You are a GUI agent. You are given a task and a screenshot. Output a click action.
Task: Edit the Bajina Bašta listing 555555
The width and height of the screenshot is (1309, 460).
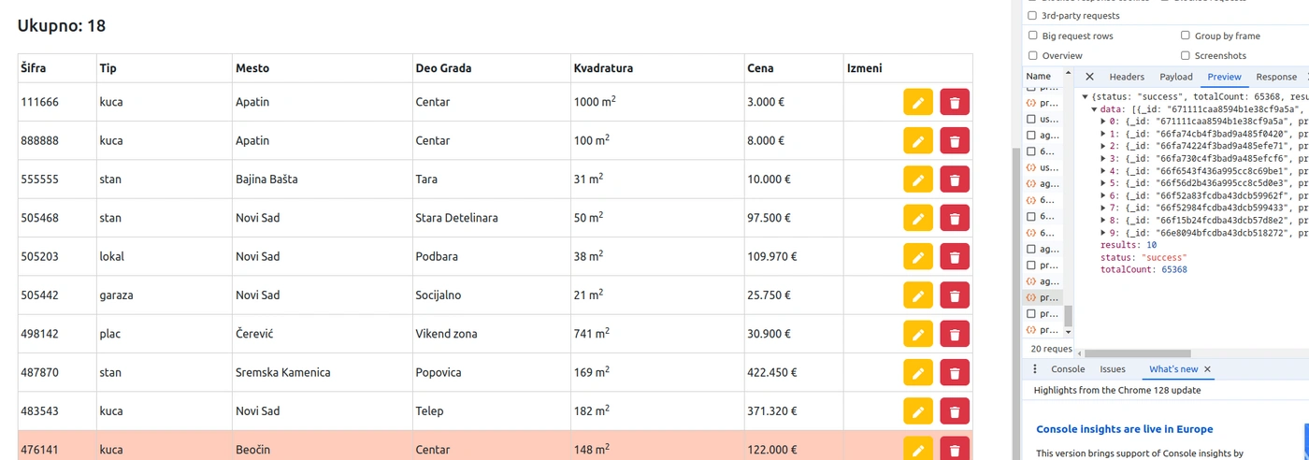[x=918, y=180]
